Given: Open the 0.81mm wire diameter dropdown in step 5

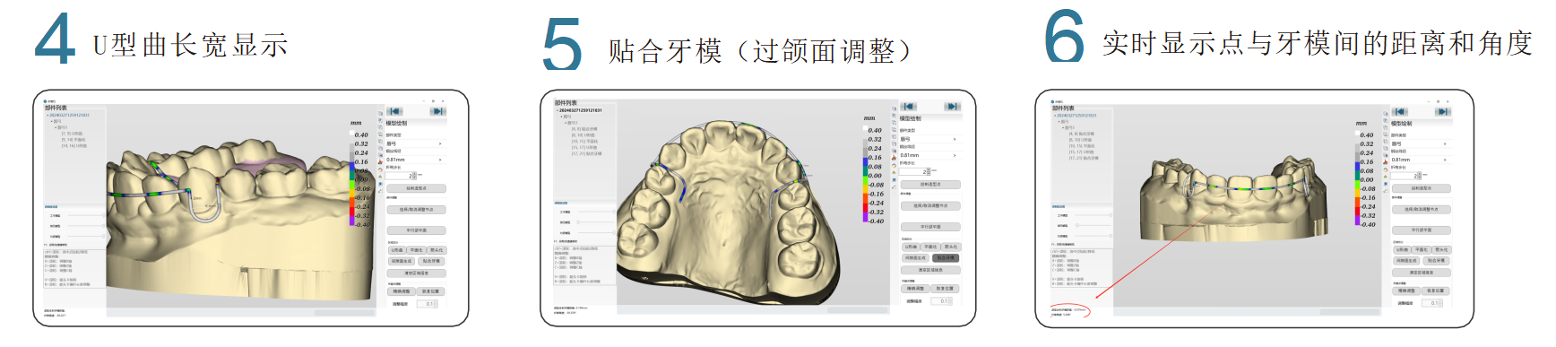Looking at the screenshot, I should [929, 155].
